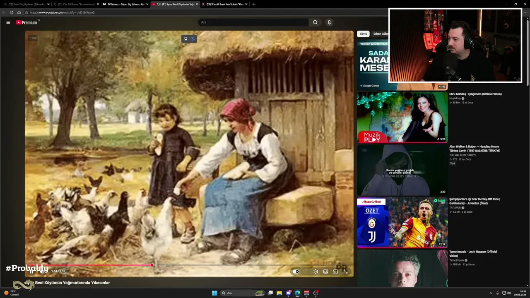Mute the video with the volume icon
Screen dimensions: 530x298
[x=42, y=272]
